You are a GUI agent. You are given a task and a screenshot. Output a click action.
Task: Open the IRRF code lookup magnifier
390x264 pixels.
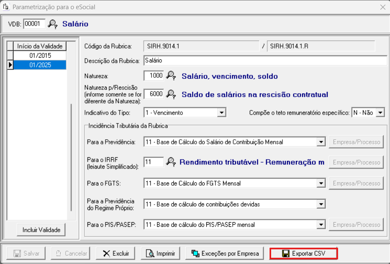[171, 162]
